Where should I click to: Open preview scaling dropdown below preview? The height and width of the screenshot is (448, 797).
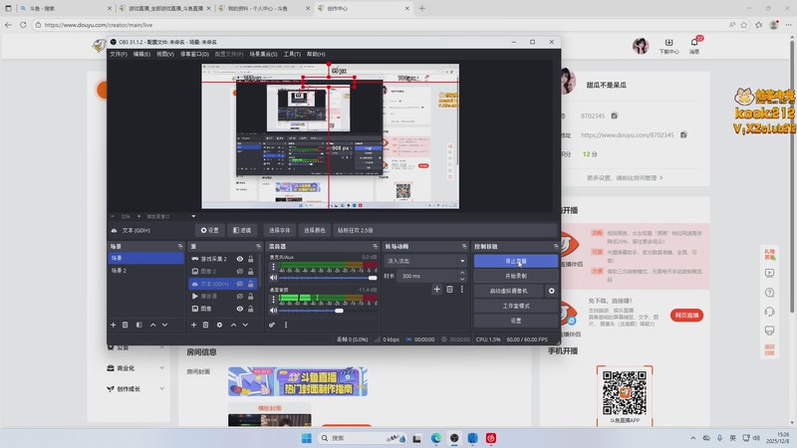tap(193, 216)
